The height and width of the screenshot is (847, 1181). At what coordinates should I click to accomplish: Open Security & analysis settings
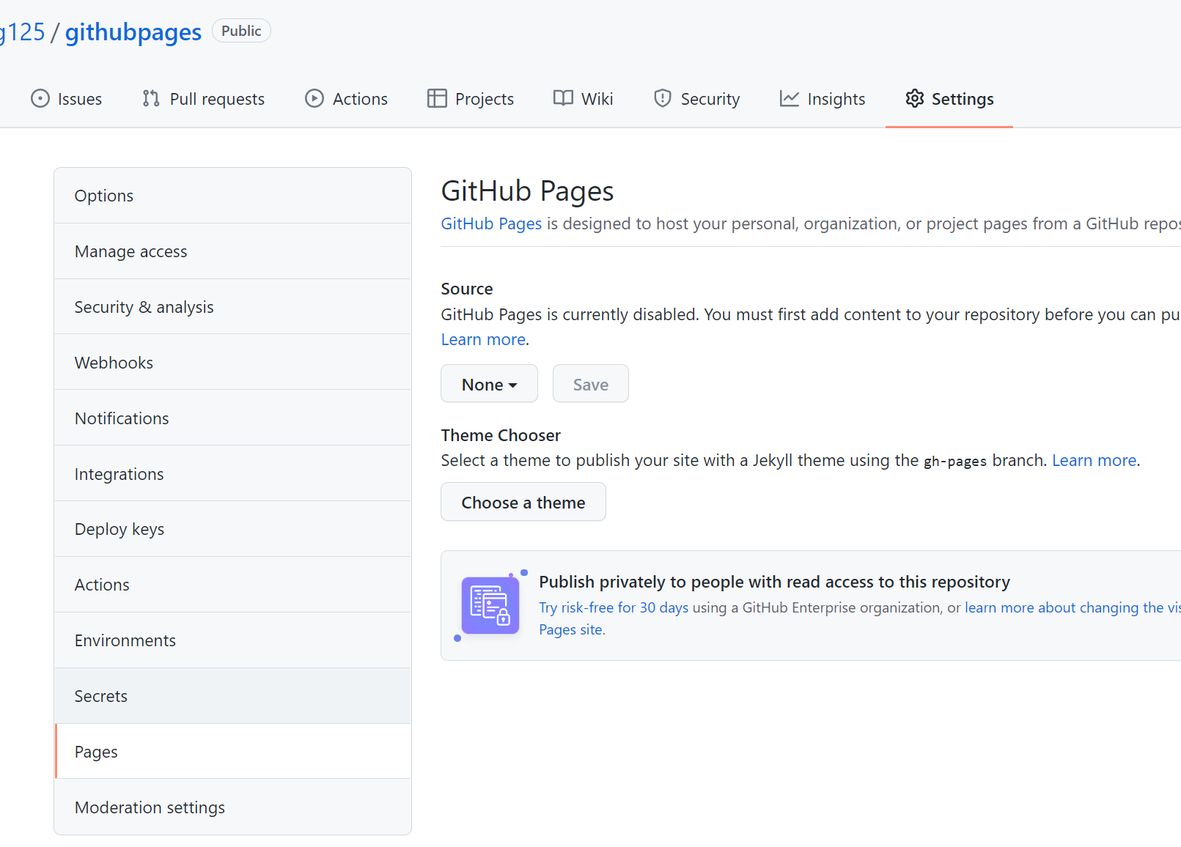tap(232, 307)
